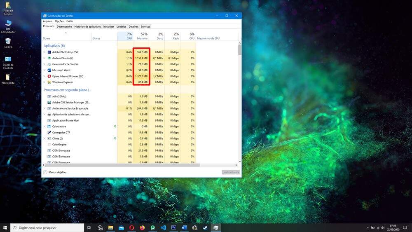This screenshot has height=232, width=412.
Task: Open the Windows Start menu
Action: pyautogui.click(x=5, y=227)
